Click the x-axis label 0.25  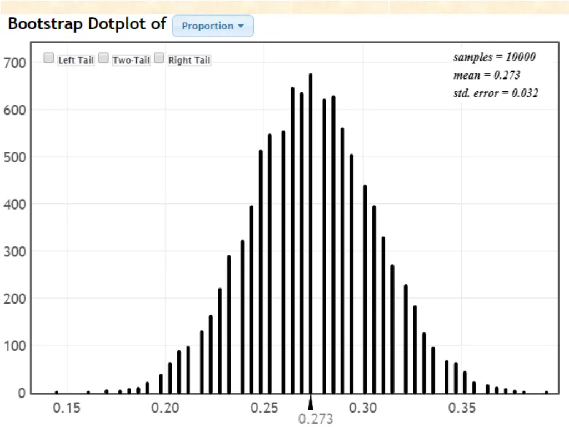(264, 408)
